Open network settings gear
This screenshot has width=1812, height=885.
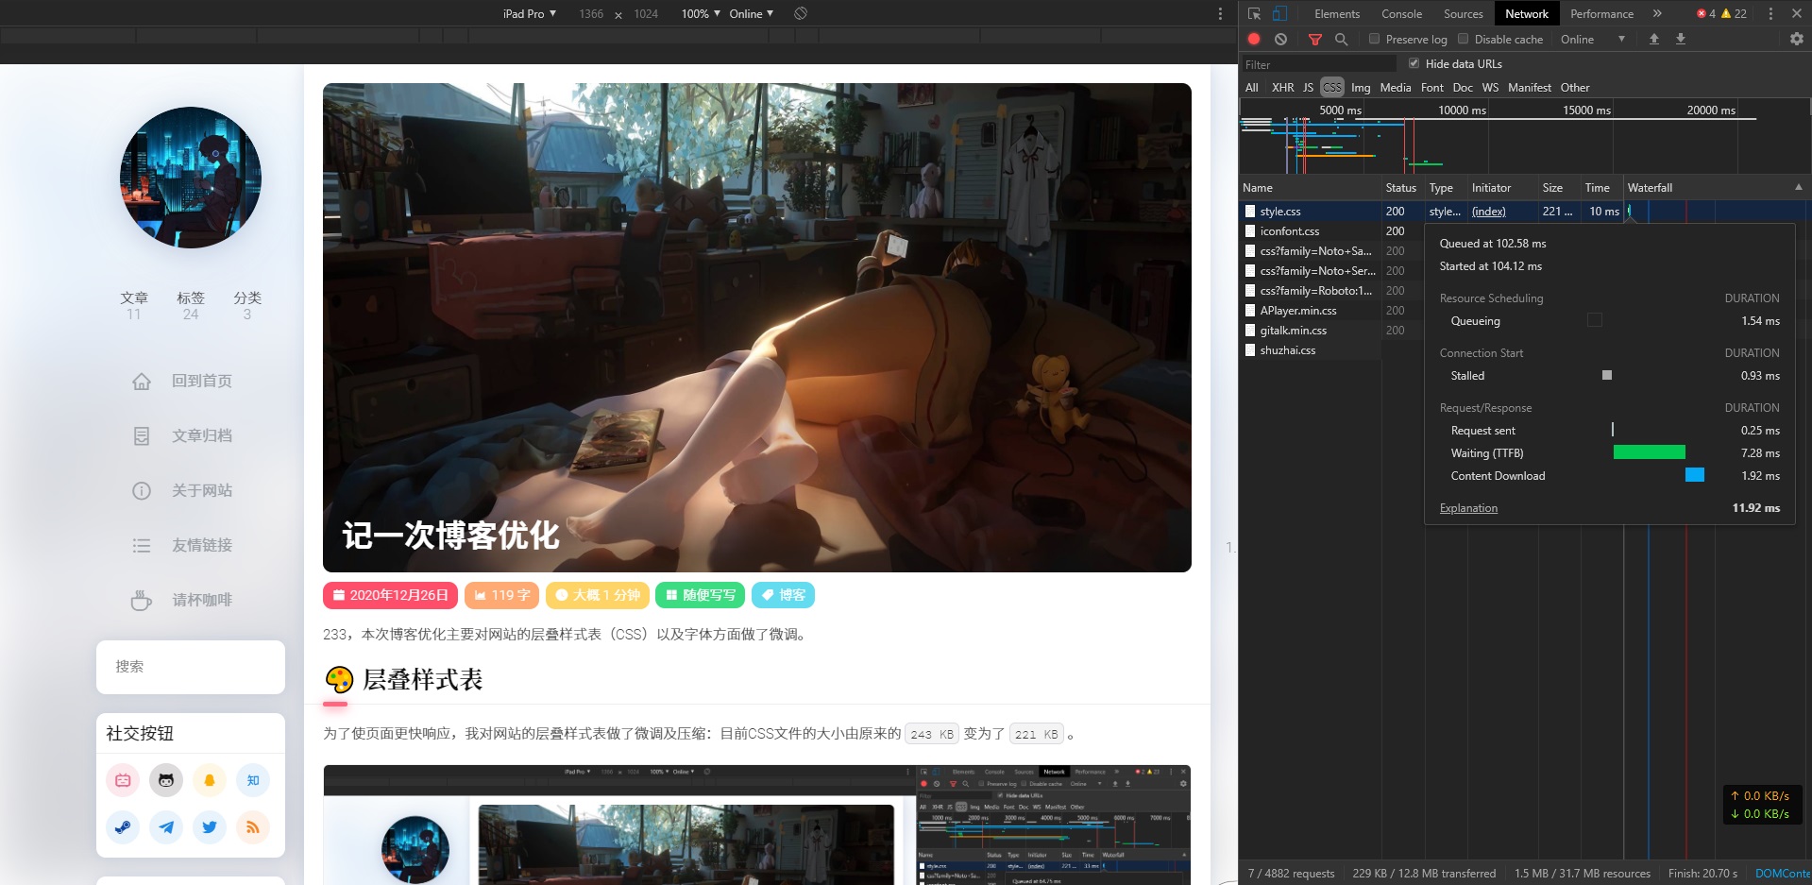1797,39
